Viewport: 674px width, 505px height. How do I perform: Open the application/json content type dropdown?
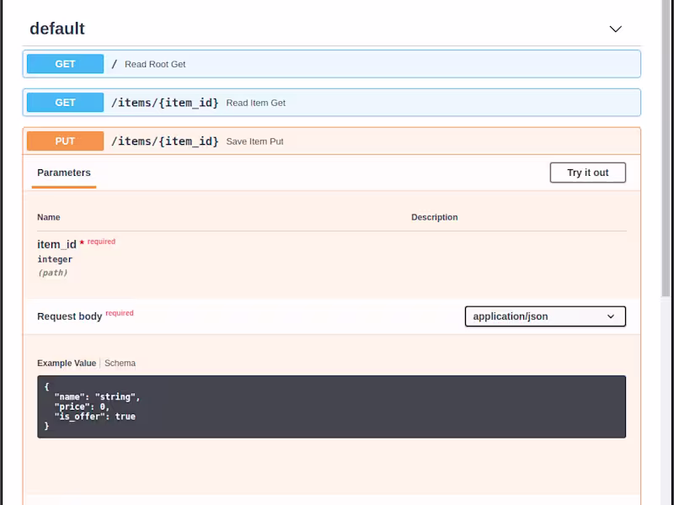tap(545, 316)
